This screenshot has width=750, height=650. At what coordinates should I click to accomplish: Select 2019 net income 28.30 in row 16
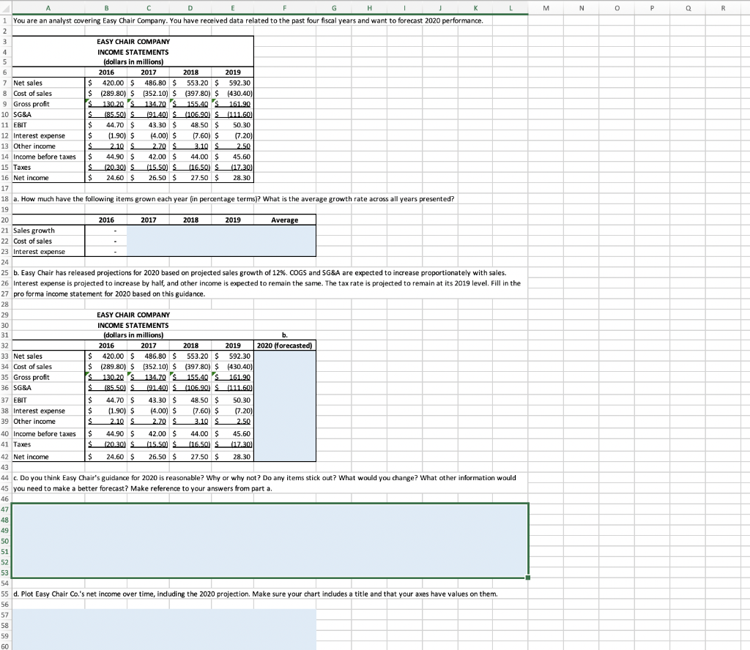click(x=233, y=177)
